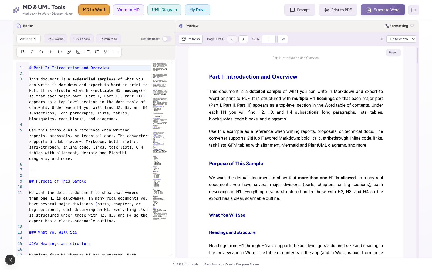Viewport: 432px width, 270px height.
Task: Click preview heading 'Headings and structure'
Action: (x=232, y=232)
